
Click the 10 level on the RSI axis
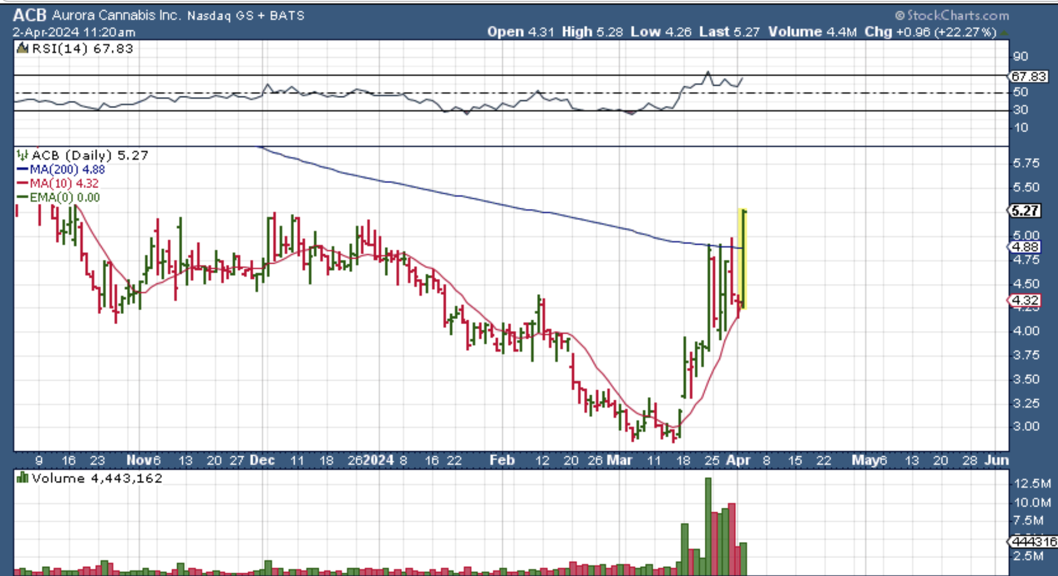(1021, 128)
